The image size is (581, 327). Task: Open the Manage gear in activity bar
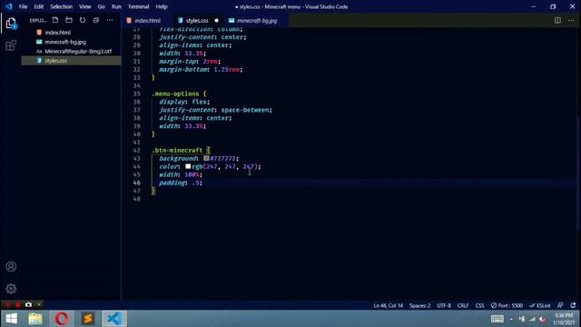click(11, 289)
